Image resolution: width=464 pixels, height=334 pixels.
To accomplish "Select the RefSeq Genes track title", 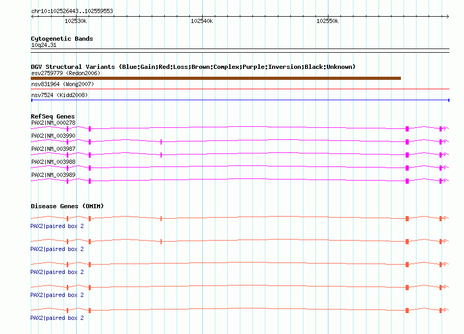I will [53, 116].
